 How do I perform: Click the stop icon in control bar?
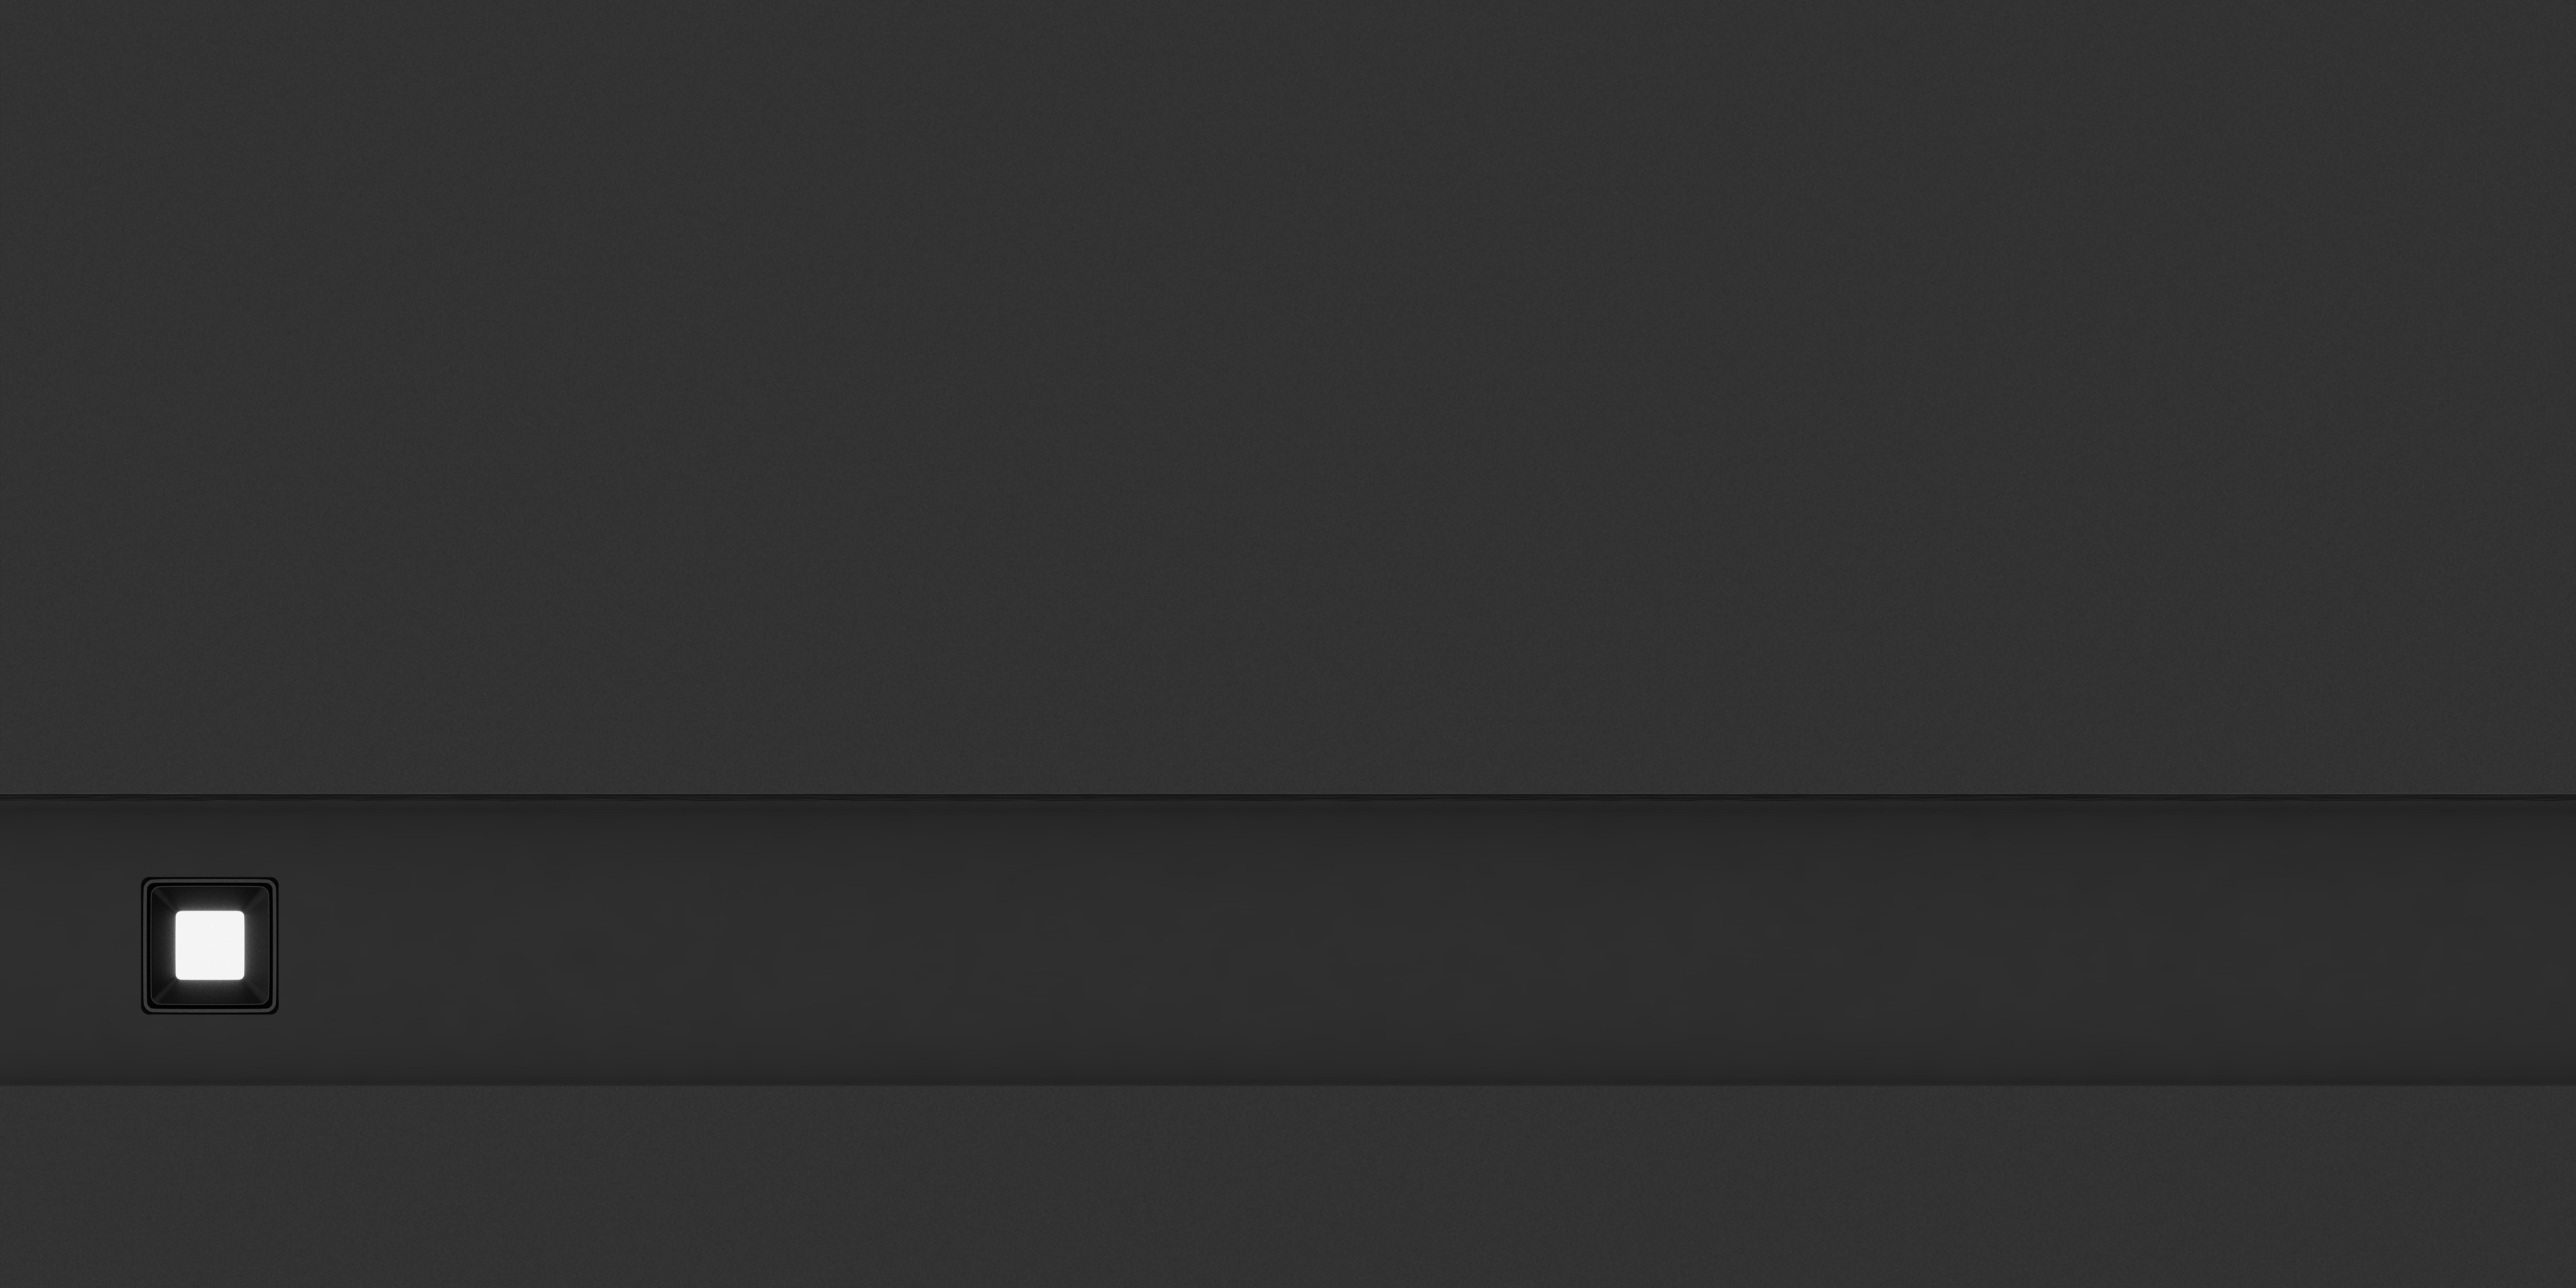point(210,945)
